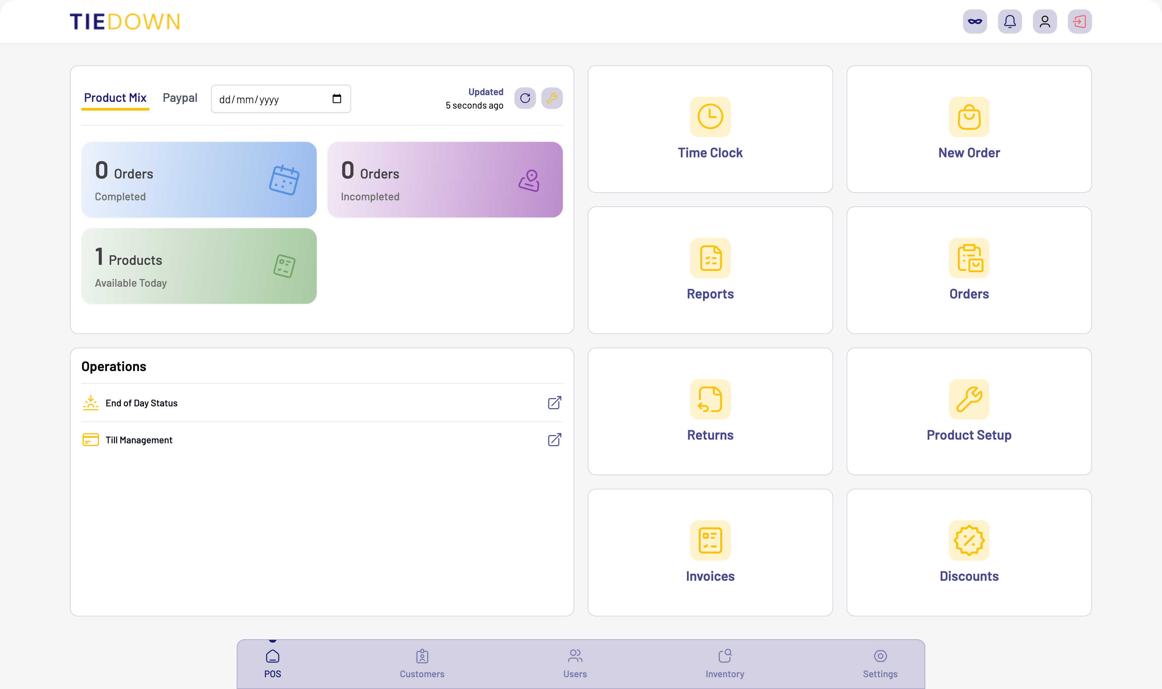This screenshot has width=1162, height=689.
Task: Open the date picker calendar icon
Action: (x=337, y=98)
